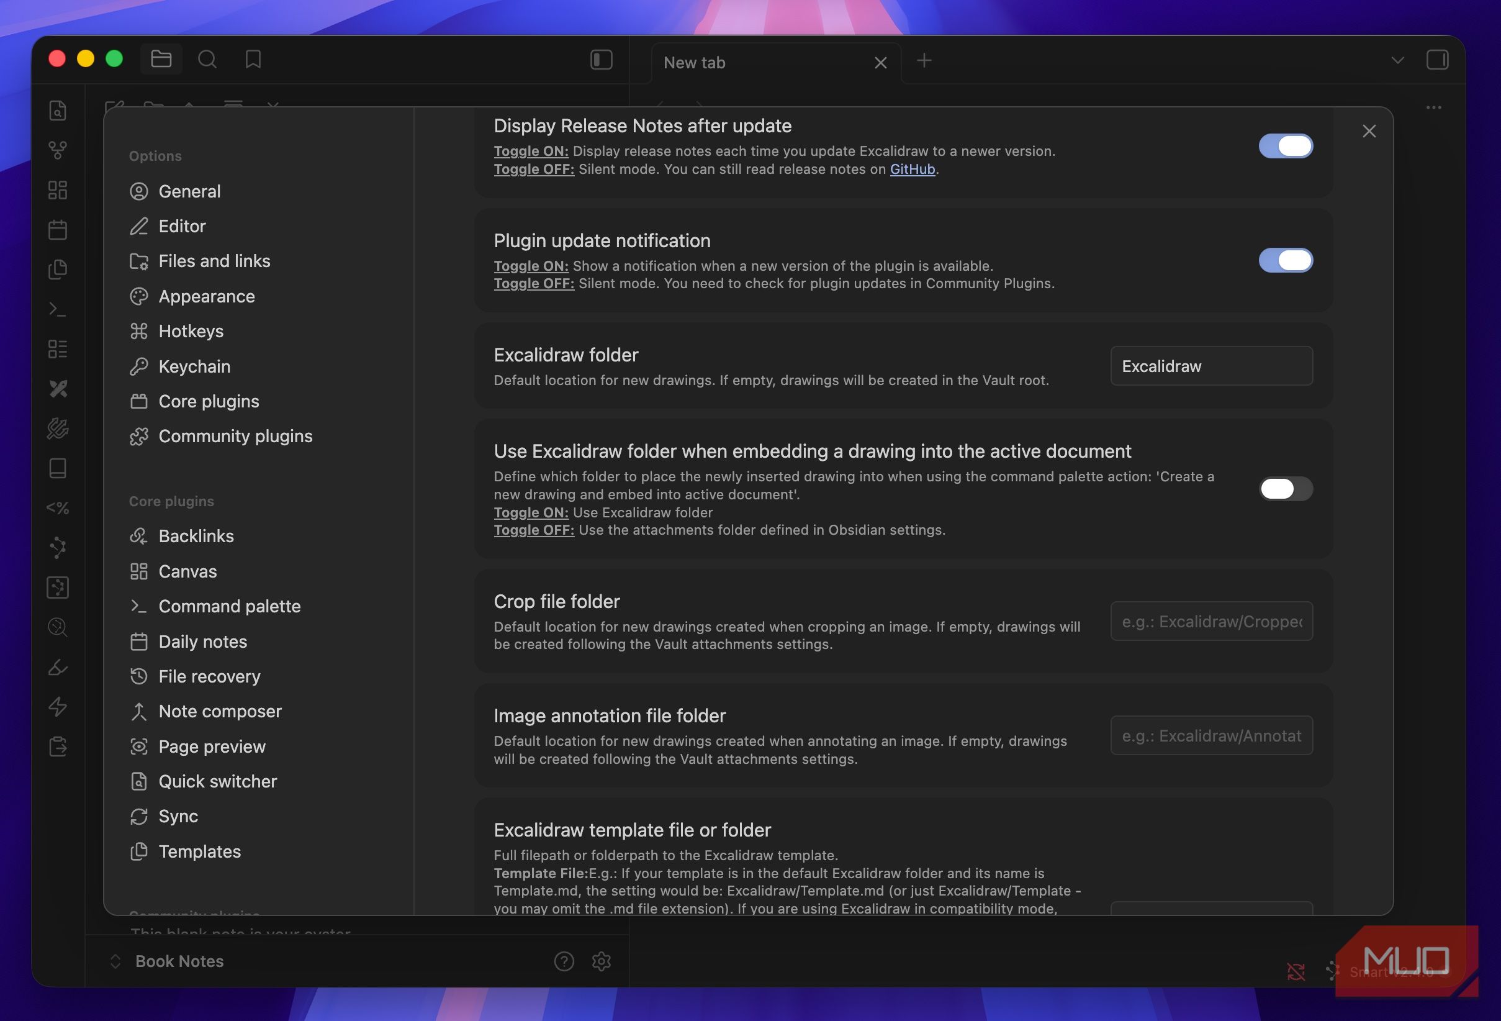Viewport: 1501px width, 1021px height.
Task: Open command palette from ribbon icon
Action: (58, 309)
